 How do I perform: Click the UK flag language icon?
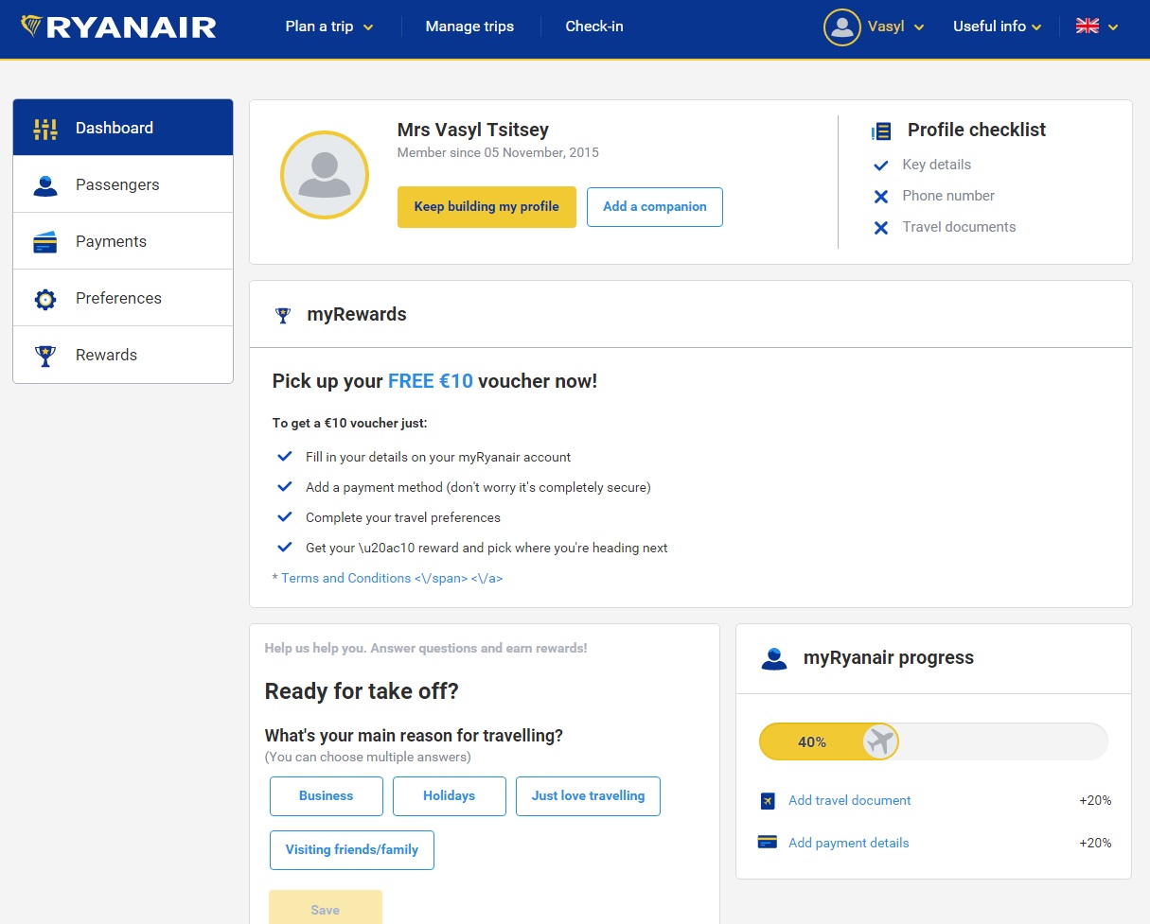tap(1088, 26)
